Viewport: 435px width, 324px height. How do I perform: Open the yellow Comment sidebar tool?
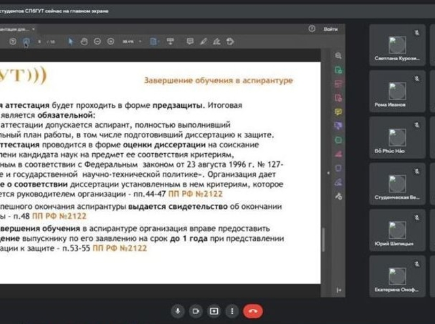[338, 112]
